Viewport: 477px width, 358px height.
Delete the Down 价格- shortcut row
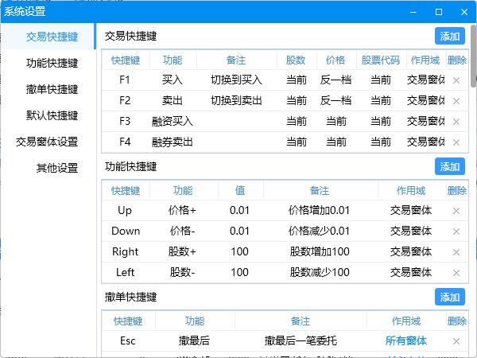coord(456,232)
